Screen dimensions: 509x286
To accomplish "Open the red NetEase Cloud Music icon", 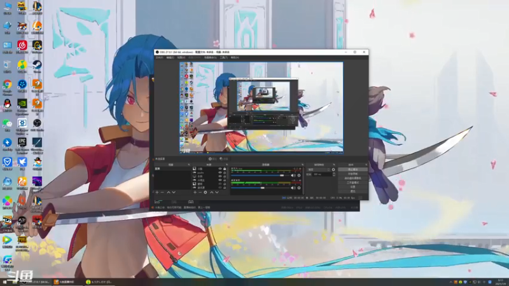I will pos(22,46).
